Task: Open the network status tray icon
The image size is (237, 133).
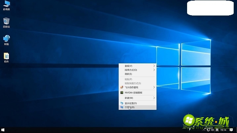Action: pyautogui.click(x=208, y=130)
